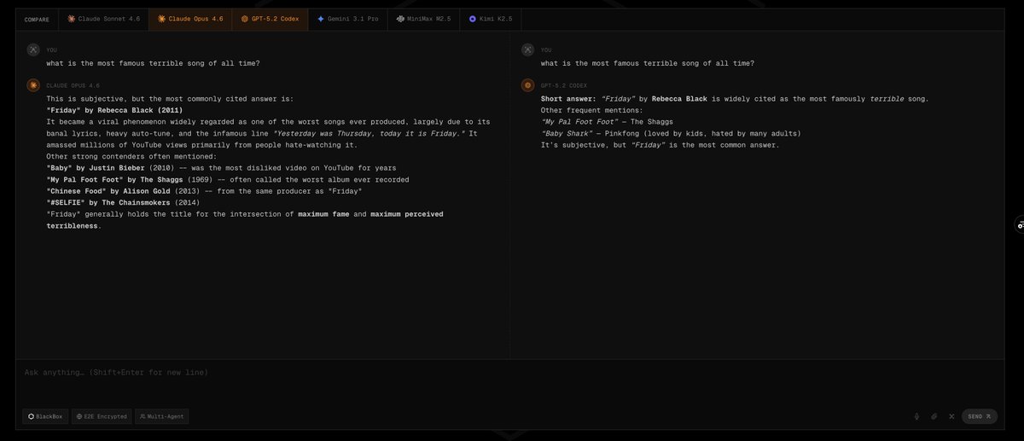Click the Claude Opus 4.6 avatar icon in the left pane
The image size is (1024, 441).
(x=33, y=85)
